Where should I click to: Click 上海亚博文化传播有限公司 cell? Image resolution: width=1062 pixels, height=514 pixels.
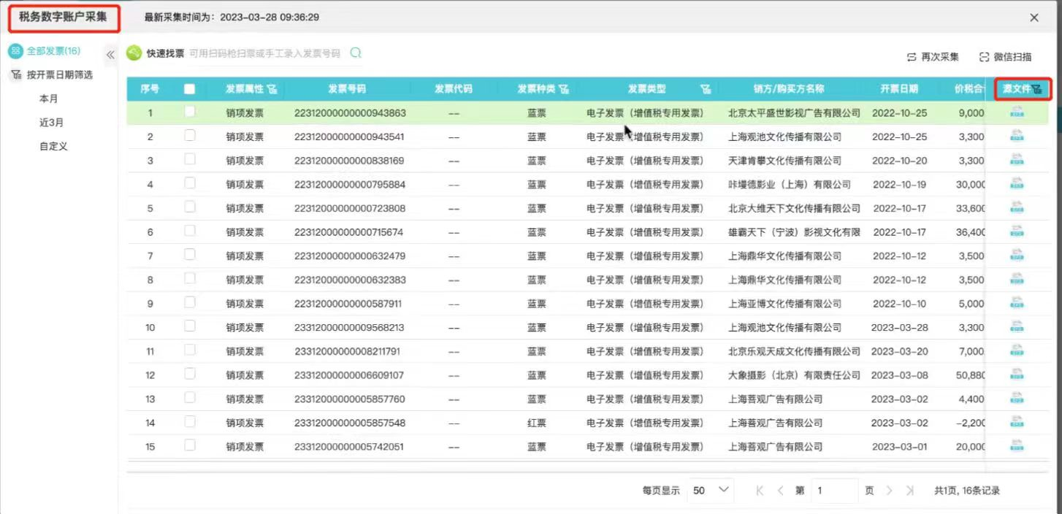pos(785,304)
